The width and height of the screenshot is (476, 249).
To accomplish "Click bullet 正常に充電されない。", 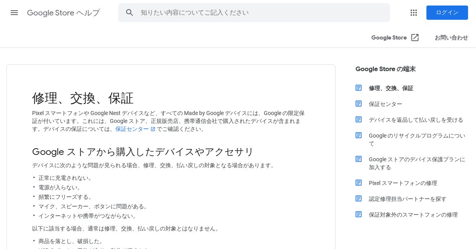I will pyautogui.click(x=65, y=178).
